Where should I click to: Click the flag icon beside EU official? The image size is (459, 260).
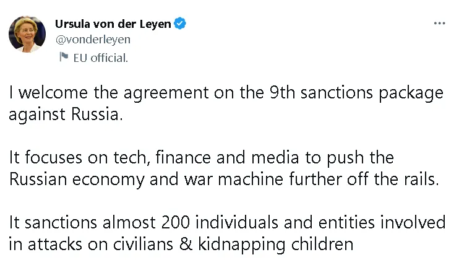pyautogui.click(x=63, y=58)
